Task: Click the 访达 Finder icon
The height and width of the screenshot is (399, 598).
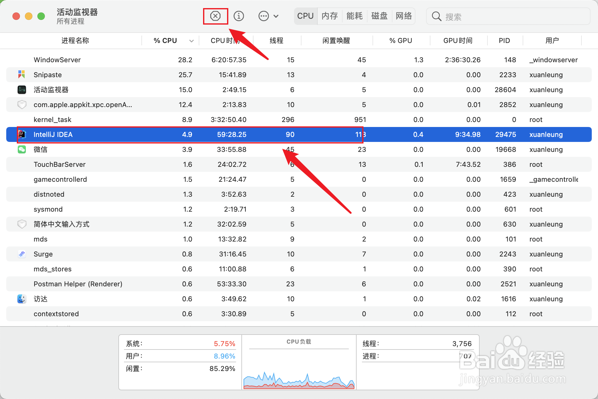Action: pyautogui.click(x=22, y=299)
